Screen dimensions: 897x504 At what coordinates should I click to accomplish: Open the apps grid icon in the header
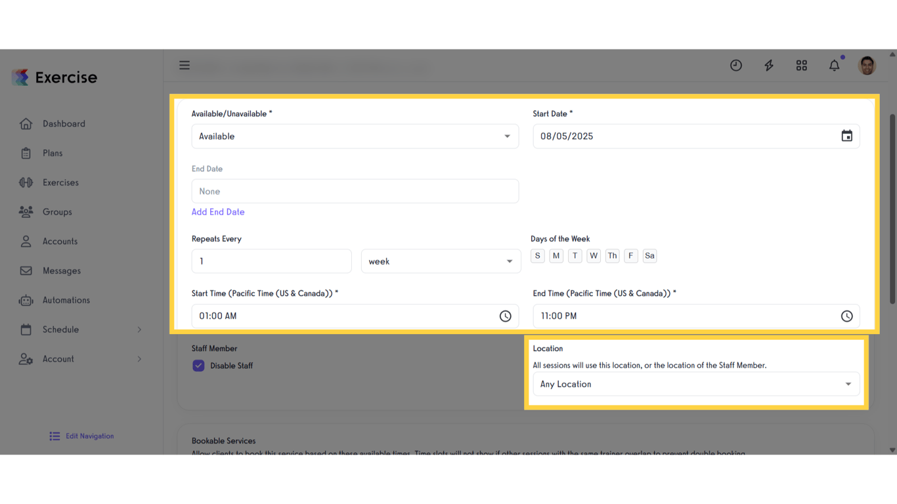(801, 65)
